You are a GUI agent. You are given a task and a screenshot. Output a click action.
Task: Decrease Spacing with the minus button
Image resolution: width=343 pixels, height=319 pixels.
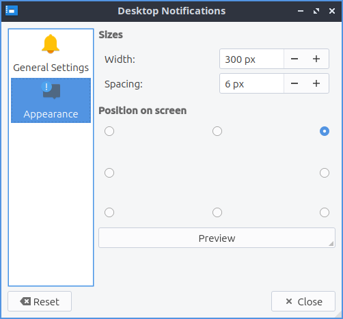[294, 83]
